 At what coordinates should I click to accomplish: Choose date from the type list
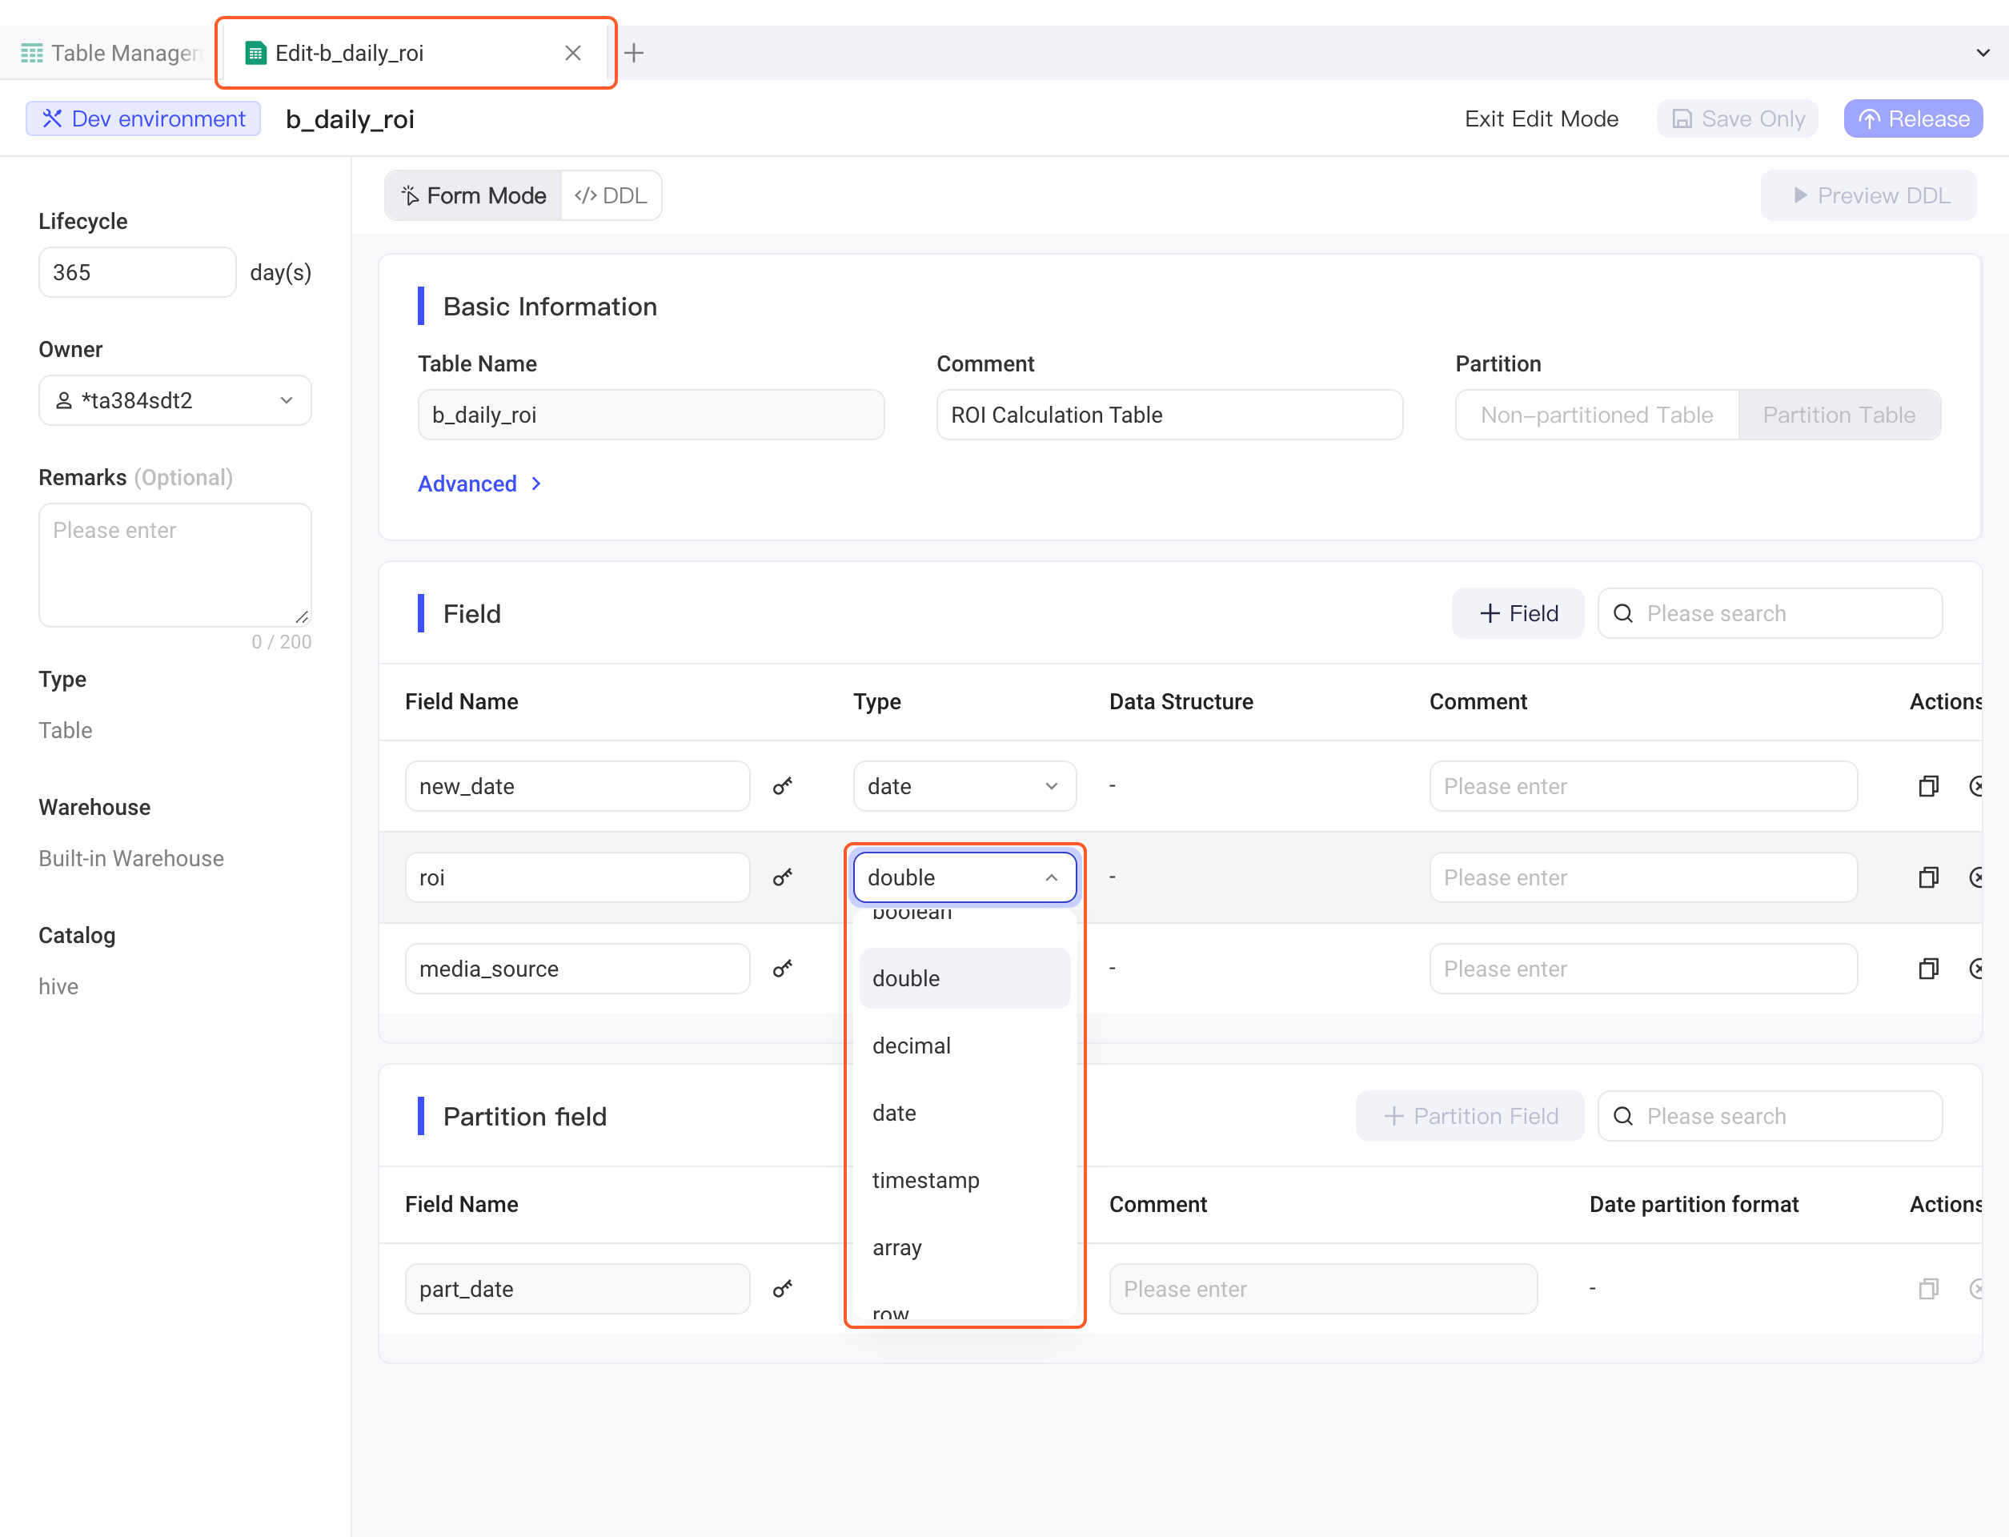coord(964,1114)
